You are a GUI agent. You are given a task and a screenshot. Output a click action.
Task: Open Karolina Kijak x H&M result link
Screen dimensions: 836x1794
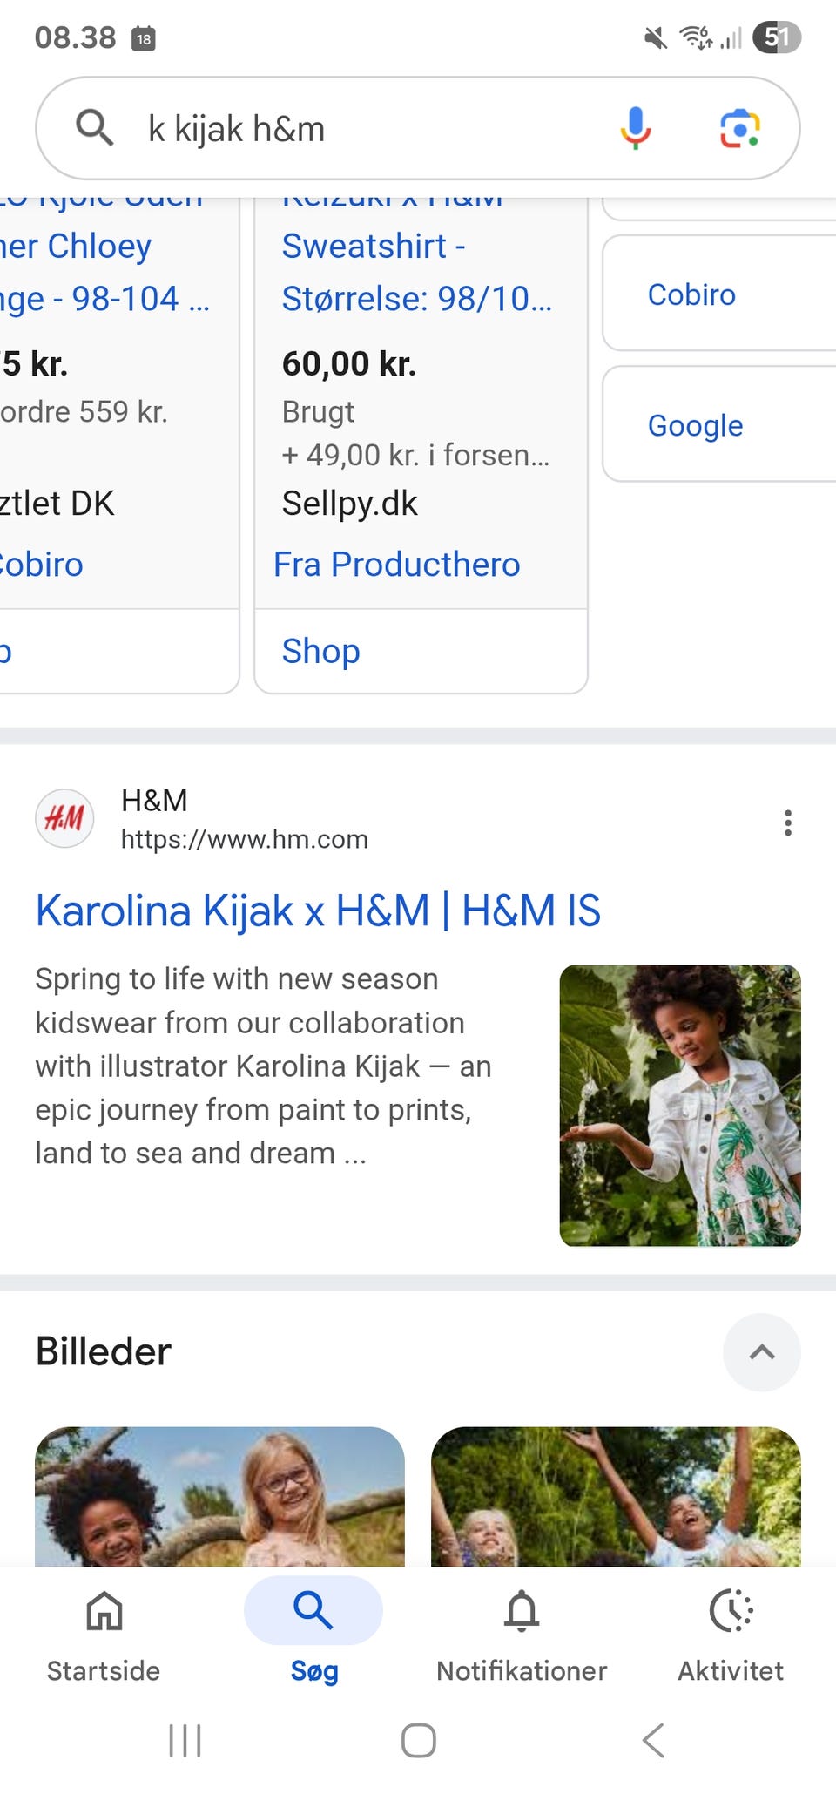click(318, 911)
